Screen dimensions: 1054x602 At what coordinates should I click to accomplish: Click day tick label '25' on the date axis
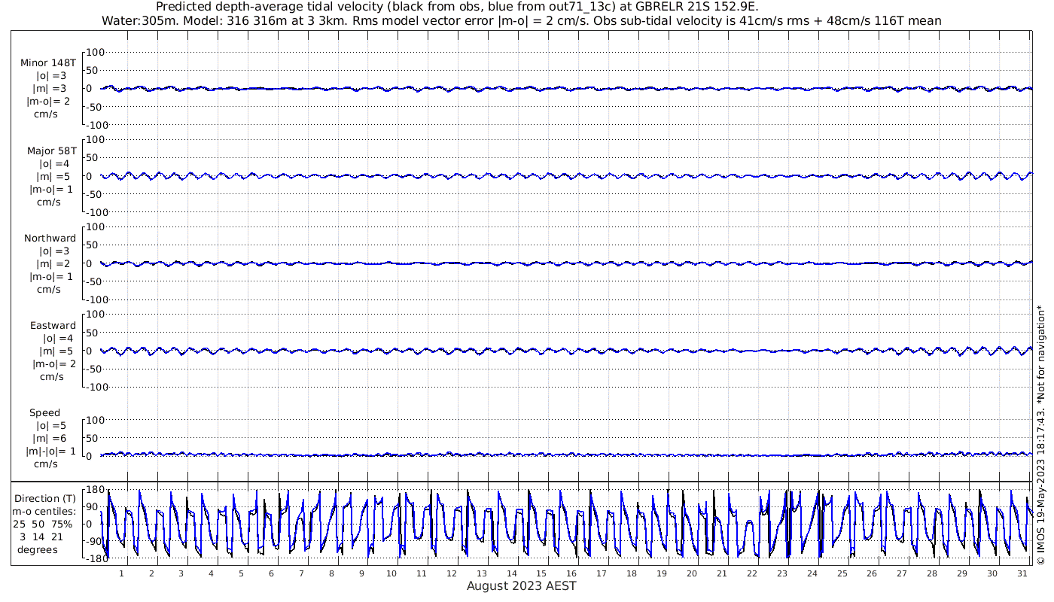(842, 573)
